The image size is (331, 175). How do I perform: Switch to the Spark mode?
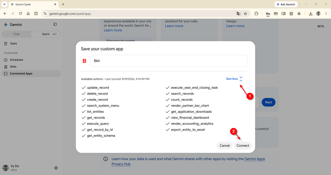pyautogui.click(x=46, y=34)
